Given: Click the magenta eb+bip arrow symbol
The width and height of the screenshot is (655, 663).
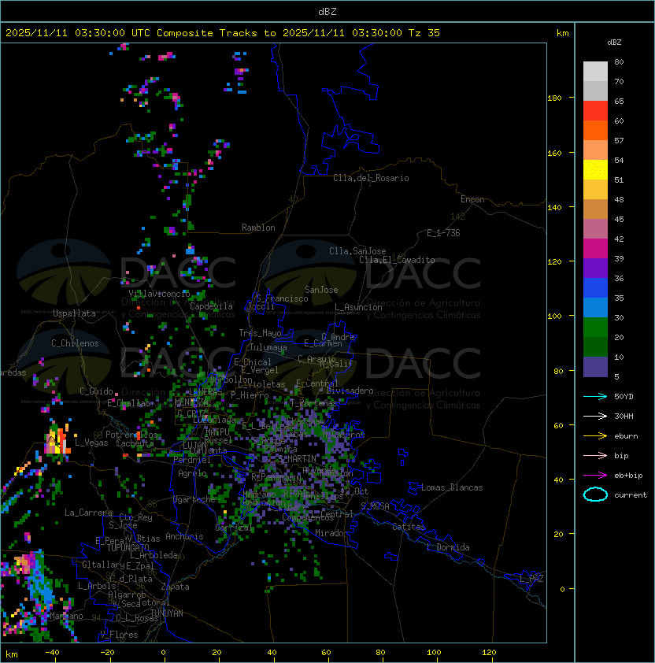Looking at the screenshot, I should click(x=595, y=476).
